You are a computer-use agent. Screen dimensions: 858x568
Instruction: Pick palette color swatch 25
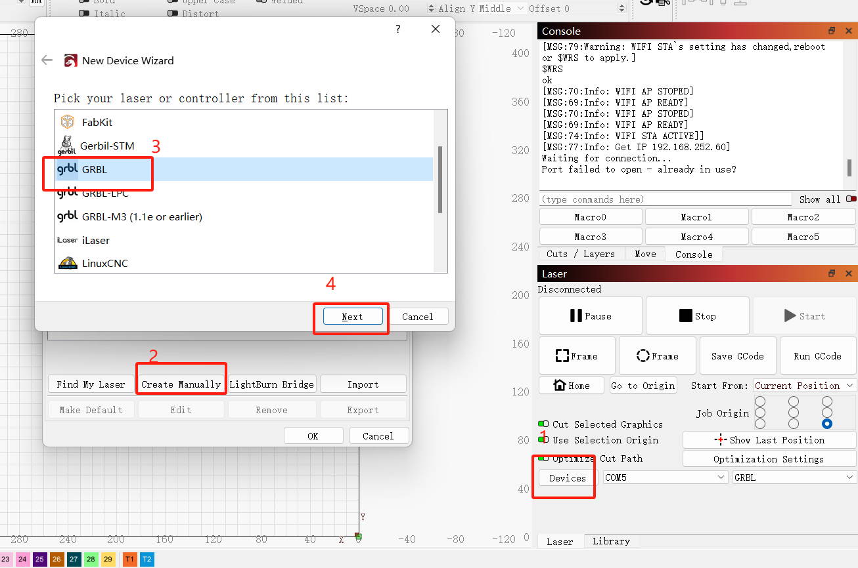39,559
